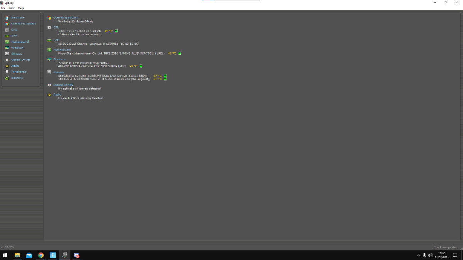Open the Graphics summary heading link
Viewport: 463px width, 260px height.
[x=59, y=59]
